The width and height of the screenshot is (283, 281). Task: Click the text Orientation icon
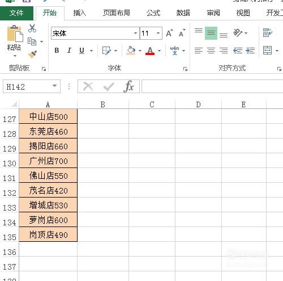pyautogui.click(x=238, y=33)
